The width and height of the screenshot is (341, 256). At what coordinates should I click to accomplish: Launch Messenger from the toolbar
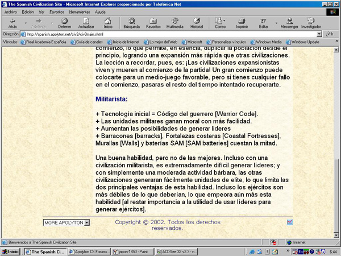tap(289, 21)
